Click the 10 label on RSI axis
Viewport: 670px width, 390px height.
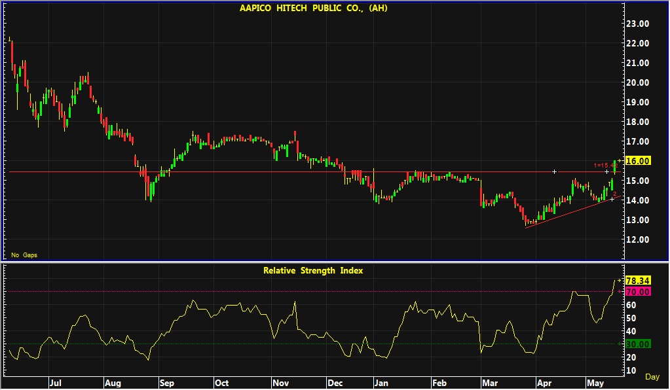click(631, 370)
